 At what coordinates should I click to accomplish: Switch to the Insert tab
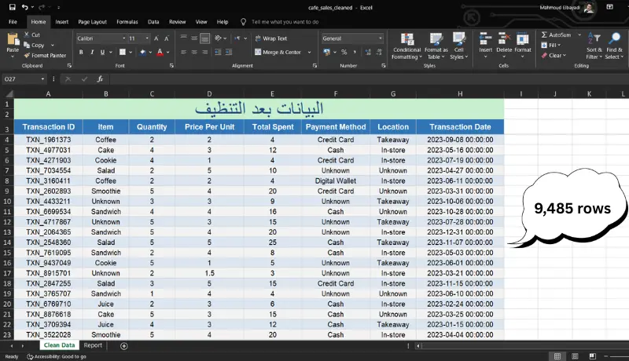[62, 22]
